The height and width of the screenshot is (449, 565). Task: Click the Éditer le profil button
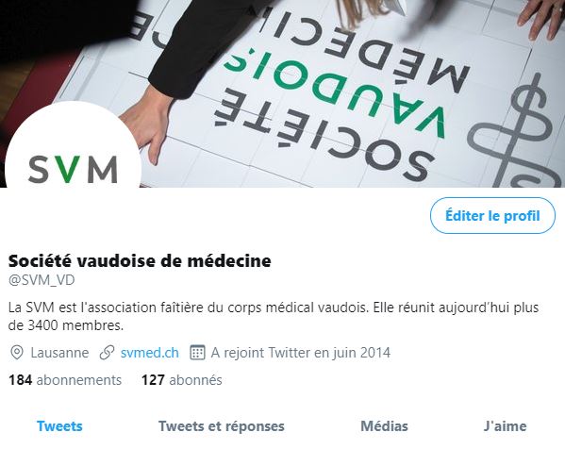[x=492, y=215]
